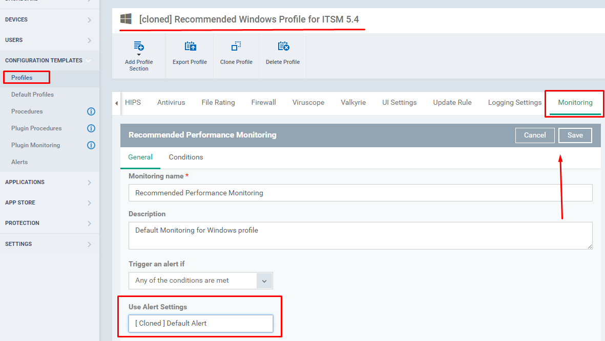Go to the Logging Settings tab
Viewport: 605px width, 341px height.
tap(515, 102)
